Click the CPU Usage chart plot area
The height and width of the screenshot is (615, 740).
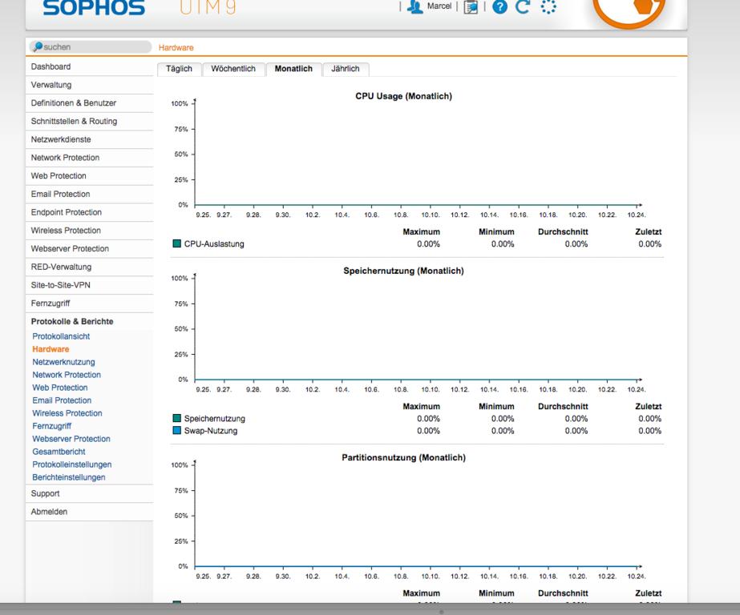coord(417,154)
